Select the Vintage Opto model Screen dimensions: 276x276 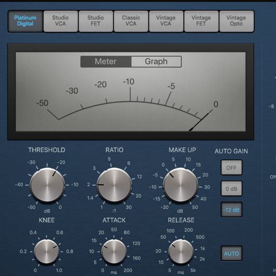pos(237,21)
